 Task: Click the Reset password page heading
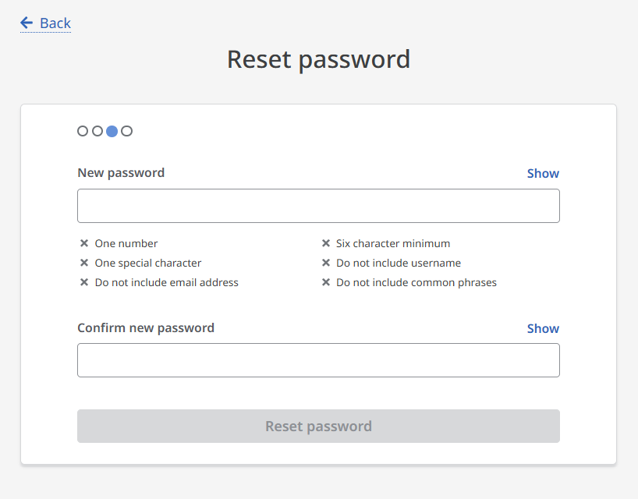318,59
